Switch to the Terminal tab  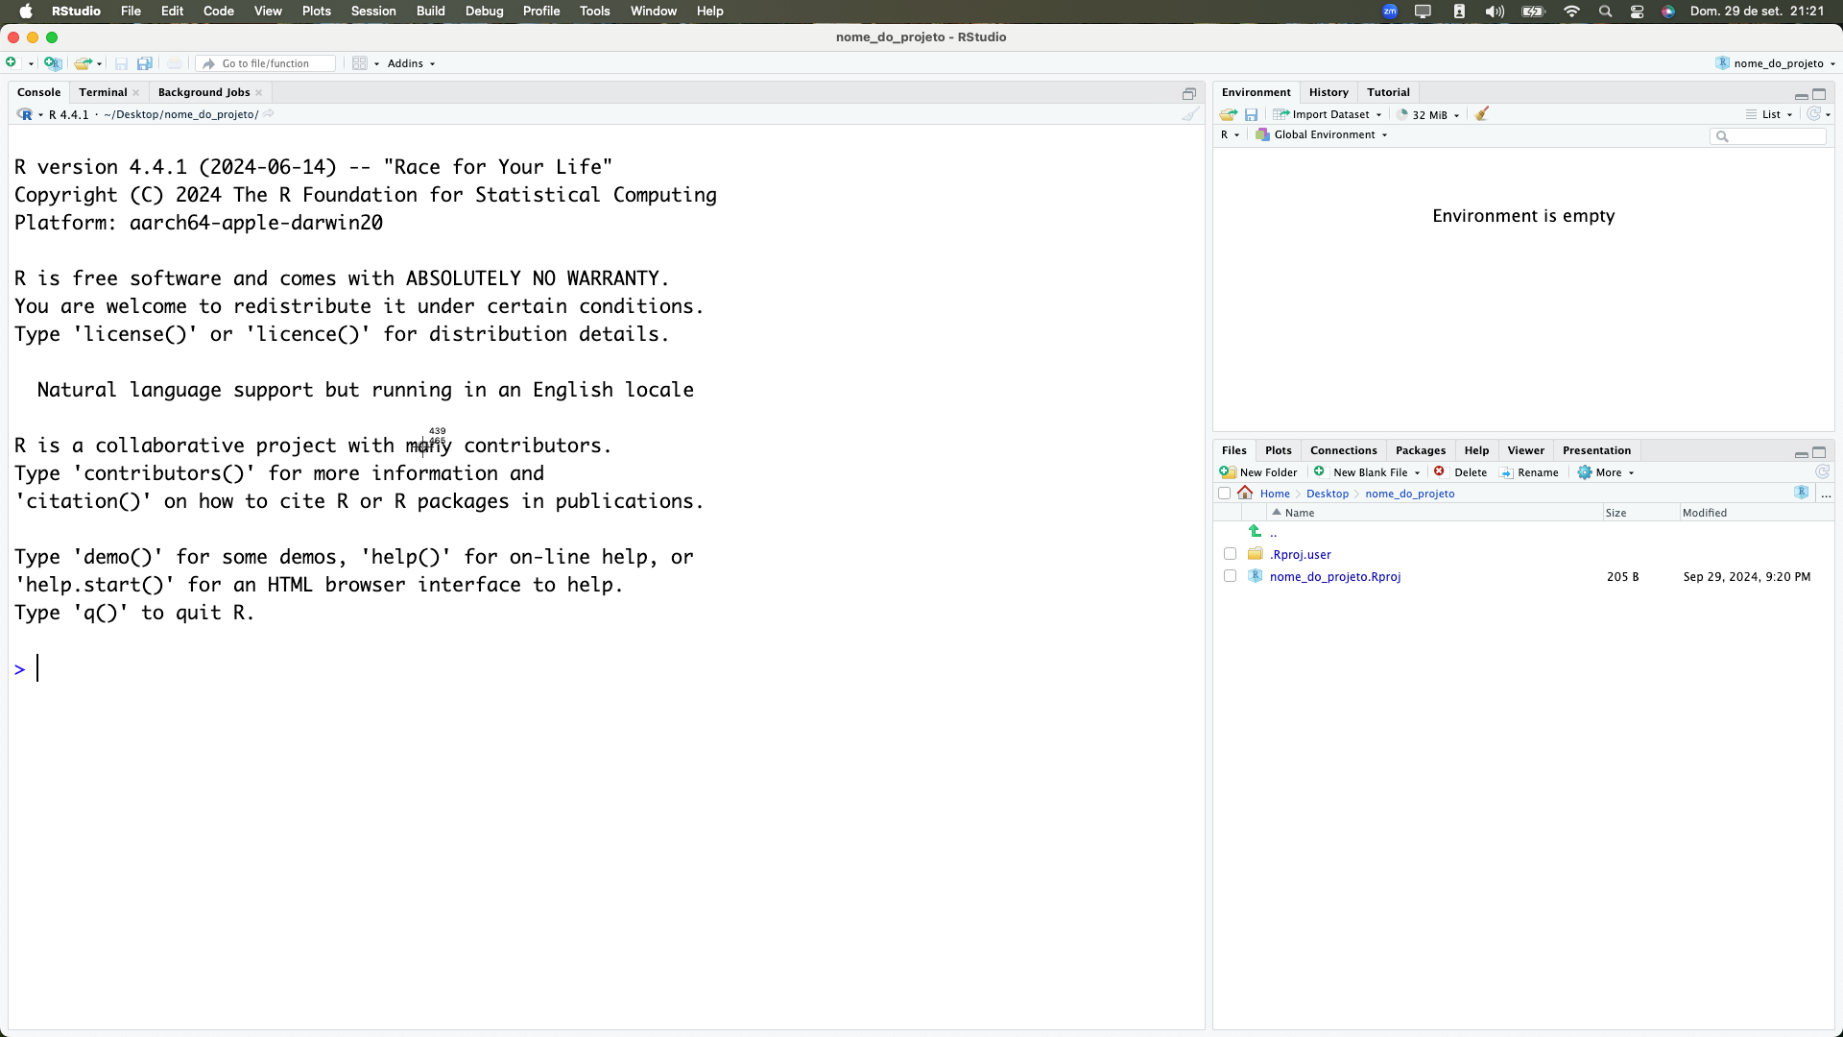point(103,92)
